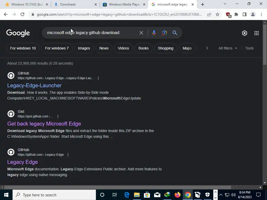This screenshot has width=267, height=200.
Task: Open Google quick settings gear
Action: [245, 33]
